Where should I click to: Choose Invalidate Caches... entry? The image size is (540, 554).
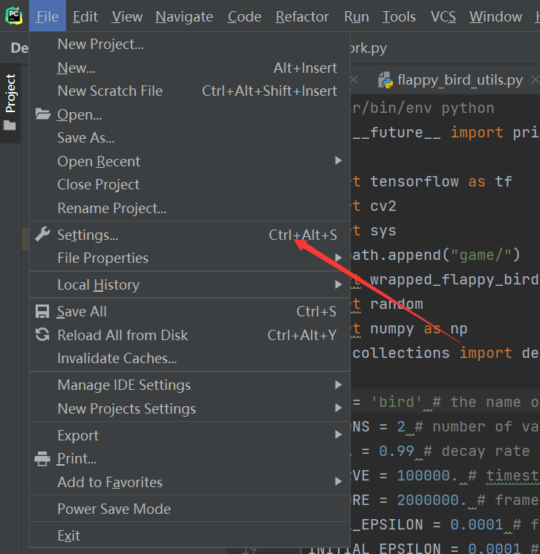point(189,358)
